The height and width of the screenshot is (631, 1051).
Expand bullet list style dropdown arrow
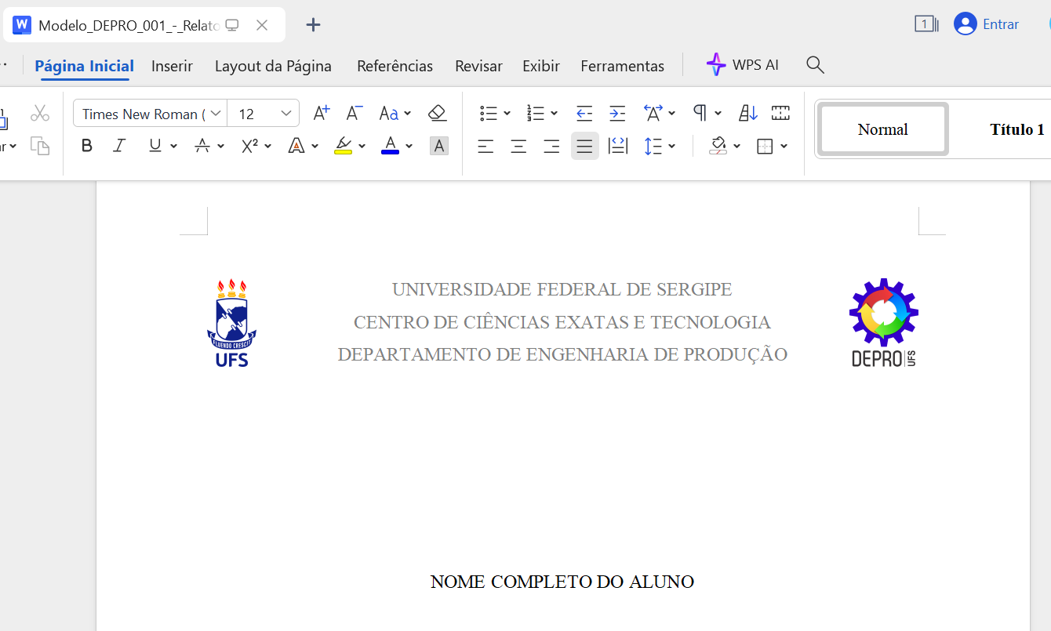pyautogui.click(x=507, y=114)
